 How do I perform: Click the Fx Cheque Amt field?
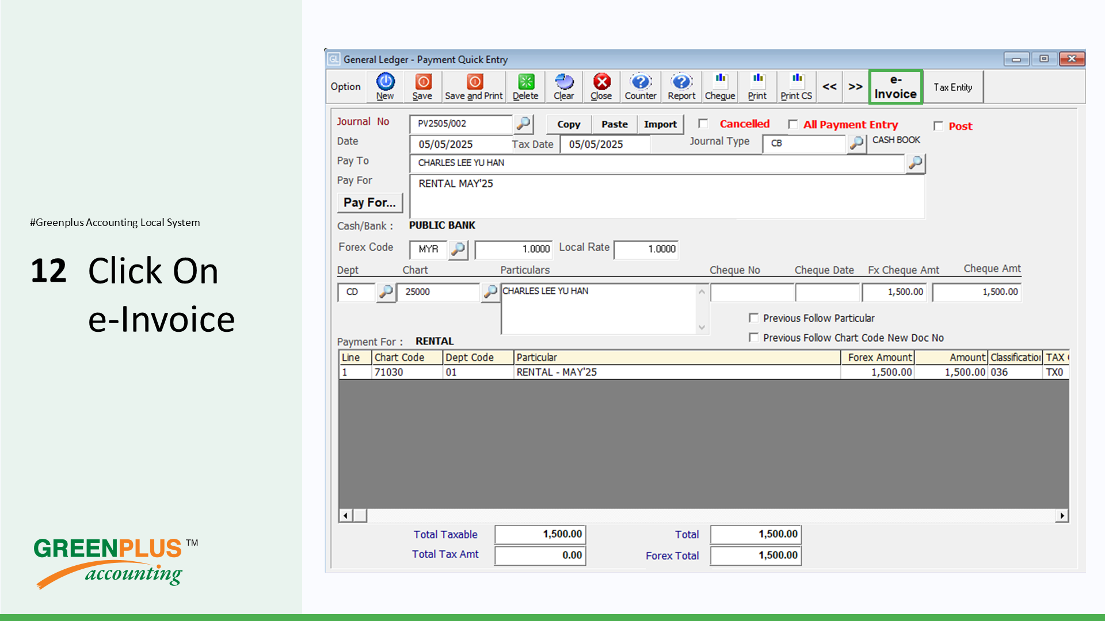point(895,292)
